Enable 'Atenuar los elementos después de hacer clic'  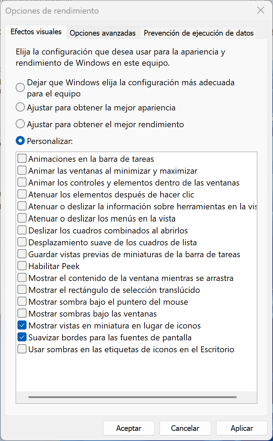coord(22,194)
